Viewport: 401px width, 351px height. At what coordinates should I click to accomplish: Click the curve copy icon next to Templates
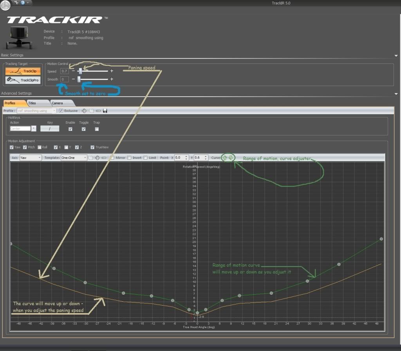tap(91, 158)
